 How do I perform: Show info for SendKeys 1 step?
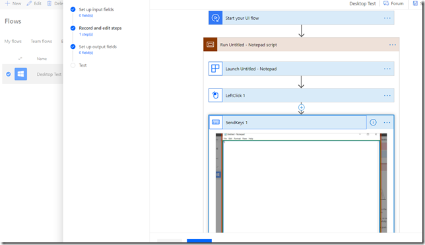(373, 122)
